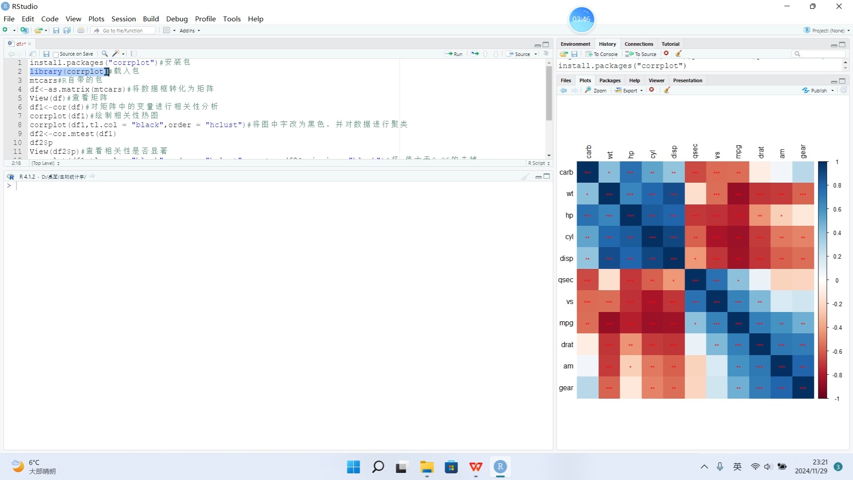
Task: Click Go to file/function input field
Action: coord(123,30)
